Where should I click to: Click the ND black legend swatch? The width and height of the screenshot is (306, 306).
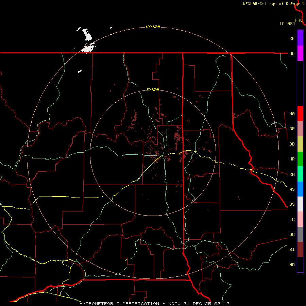pos(300,265)
